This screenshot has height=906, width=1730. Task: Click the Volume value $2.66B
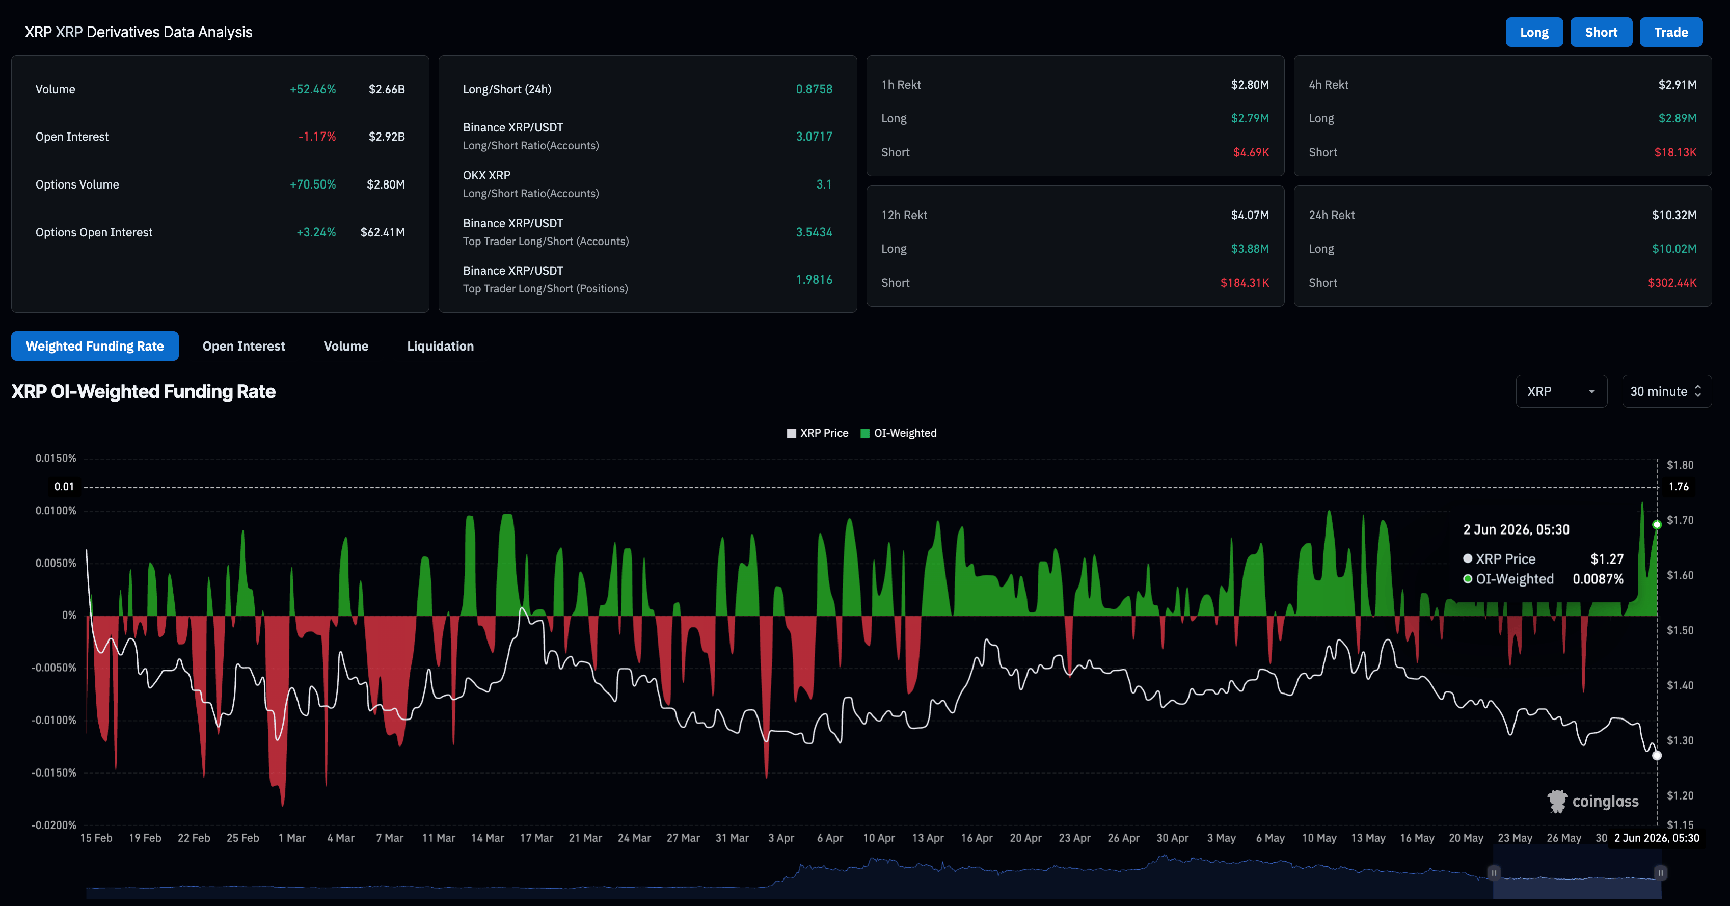pos(387,89)
